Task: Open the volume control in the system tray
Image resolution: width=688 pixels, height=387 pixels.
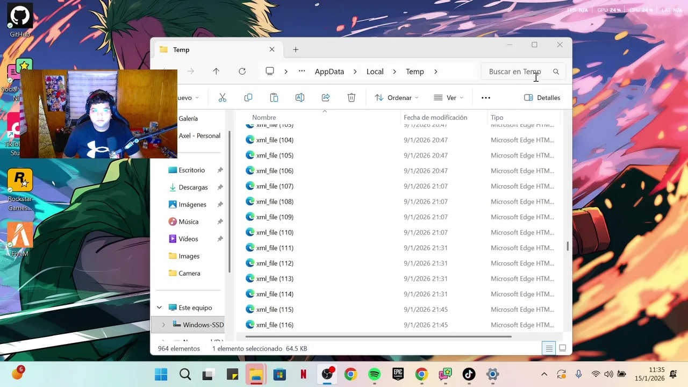Action: [x=608, y=374]
